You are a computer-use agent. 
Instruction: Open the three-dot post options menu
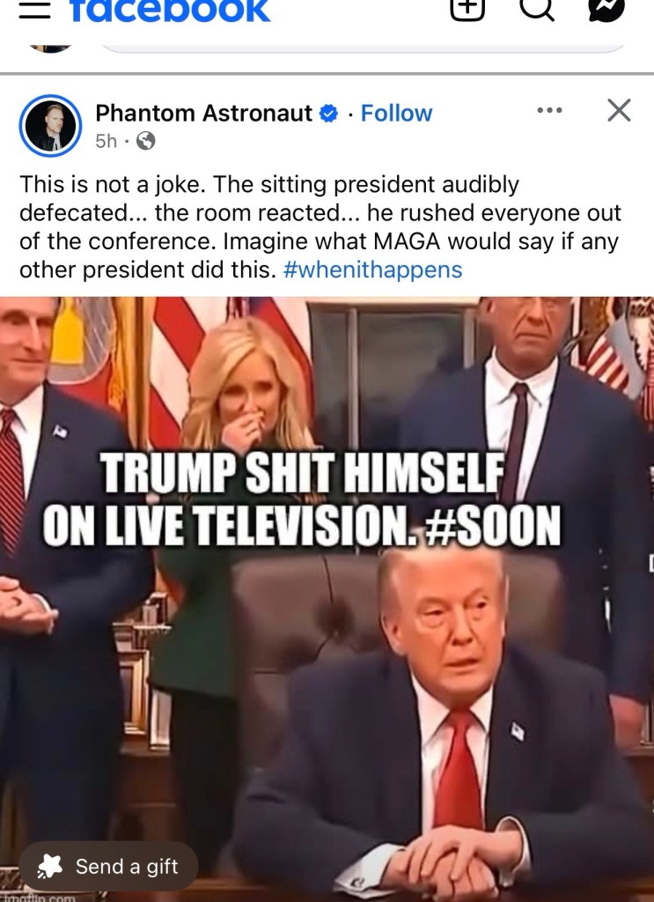tap(549, 110)
